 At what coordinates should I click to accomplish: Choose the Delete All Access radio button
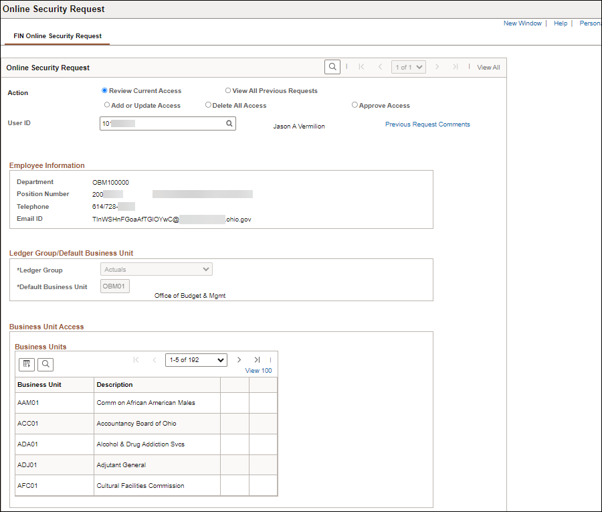(x=209, y=105)
